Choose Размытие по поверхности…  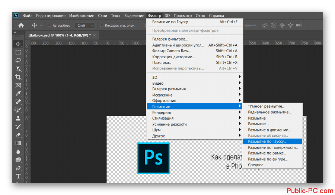(272, 147)
